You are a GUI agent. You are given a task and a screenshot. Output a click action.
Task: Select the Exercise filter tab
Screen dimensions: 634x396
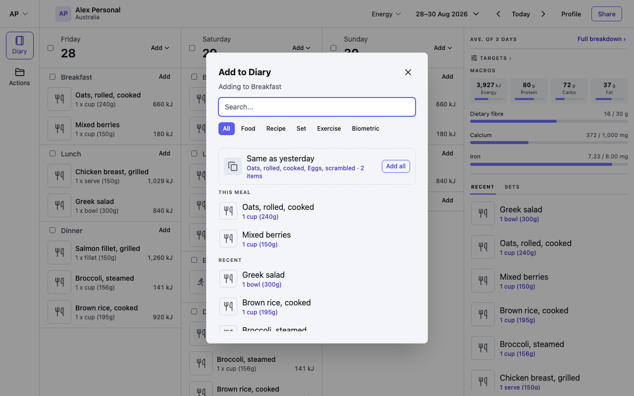pyautogui.click(x=329, y=129)
